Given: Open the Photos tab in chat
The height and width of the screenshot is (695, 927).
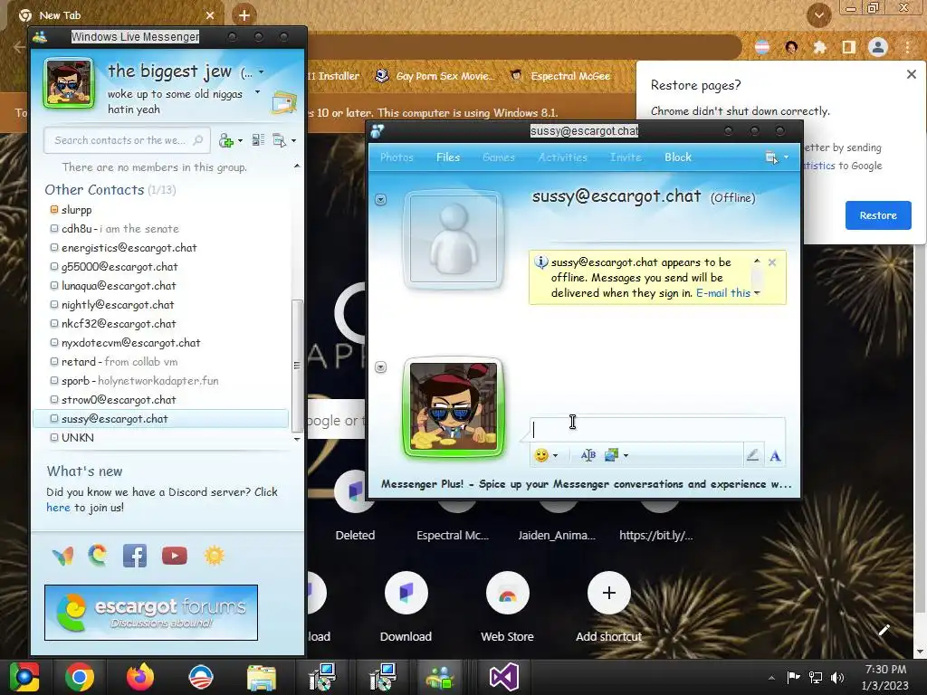Looking at the screenshot, I should [397, 157].
